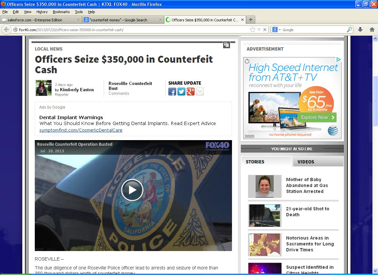Bookmark this page with the star icon
Viewport: 378px width, 275px height.
252,30
